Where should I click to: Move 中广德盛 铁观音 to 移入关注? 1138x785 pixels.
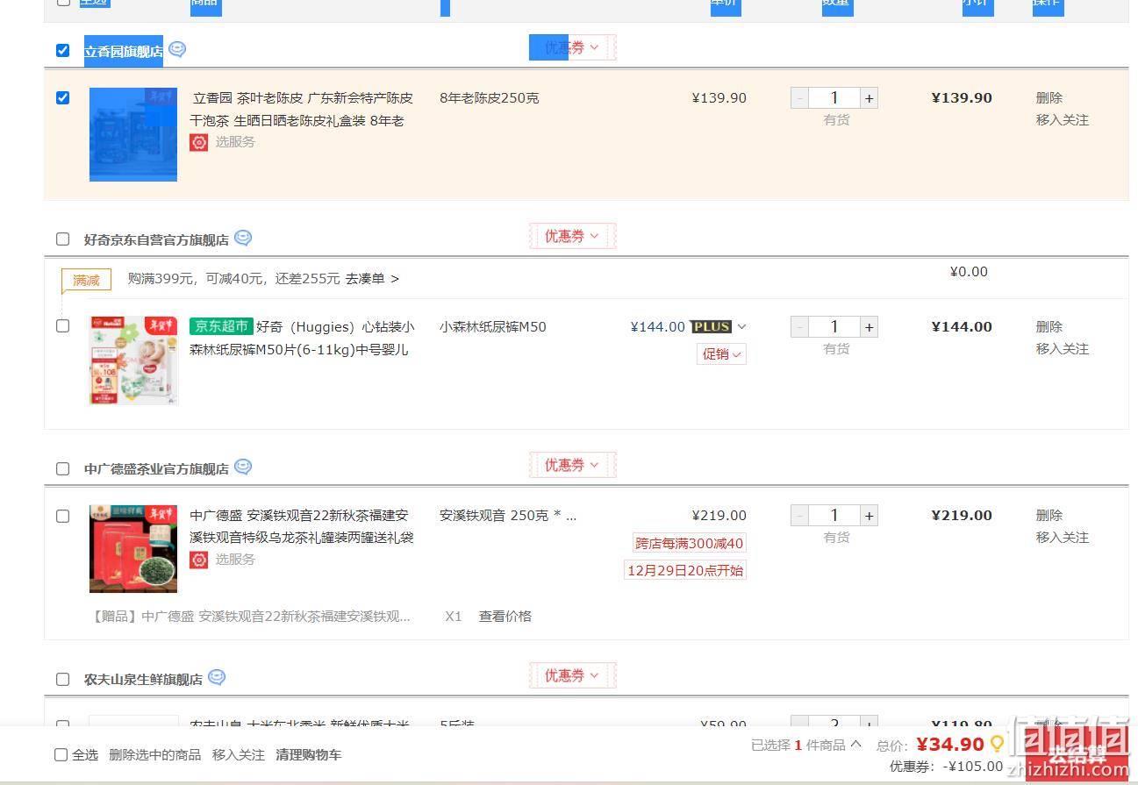coord(1062,537)
